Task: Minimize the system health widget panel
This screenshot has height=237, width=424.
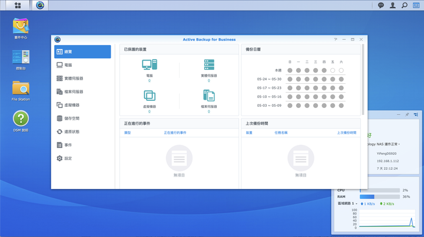Action: [x=398, y=114]
